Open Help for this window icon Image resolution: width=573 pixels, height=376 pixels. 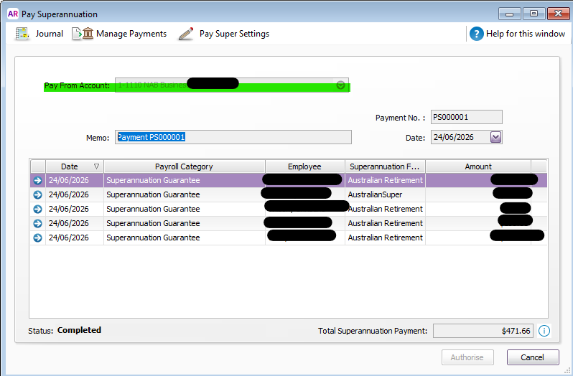[x=477, y=34]
